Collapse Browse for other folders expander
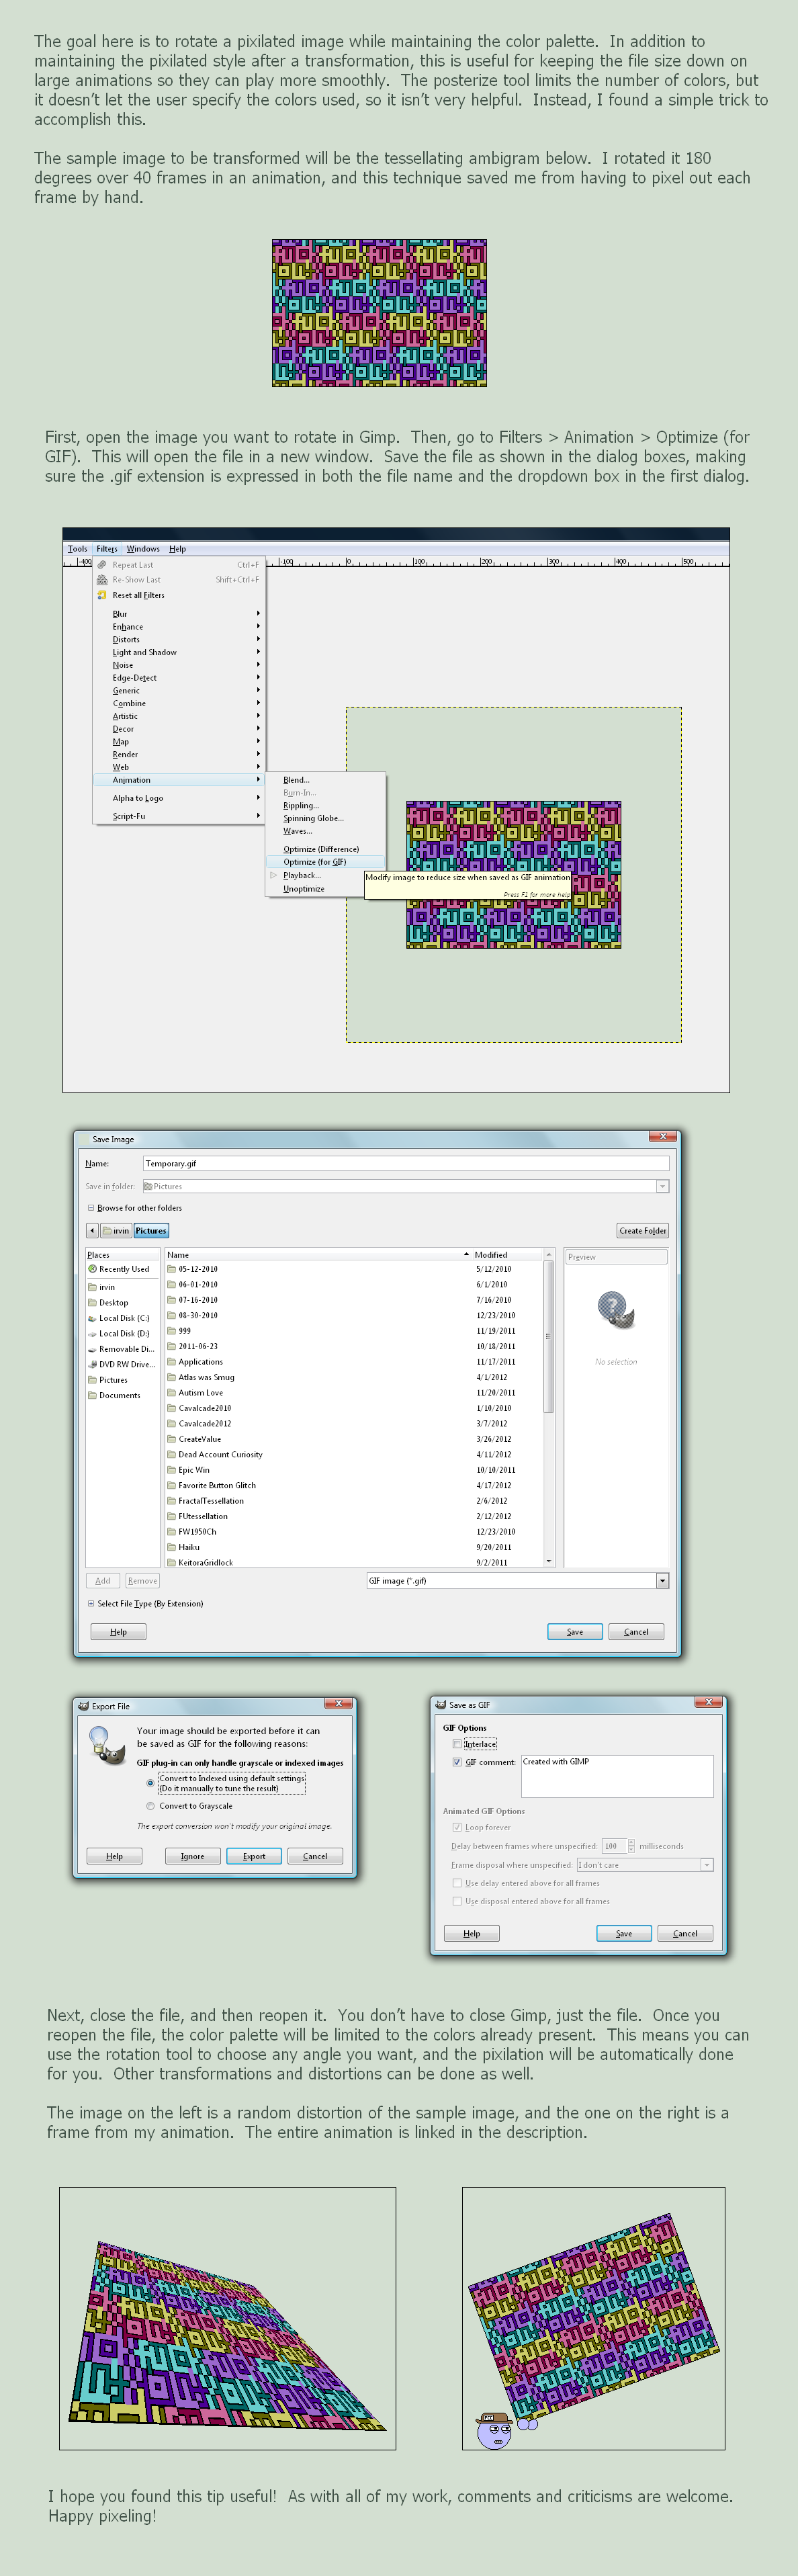Screen dimensions: 798x2576 pos(91,1208)
